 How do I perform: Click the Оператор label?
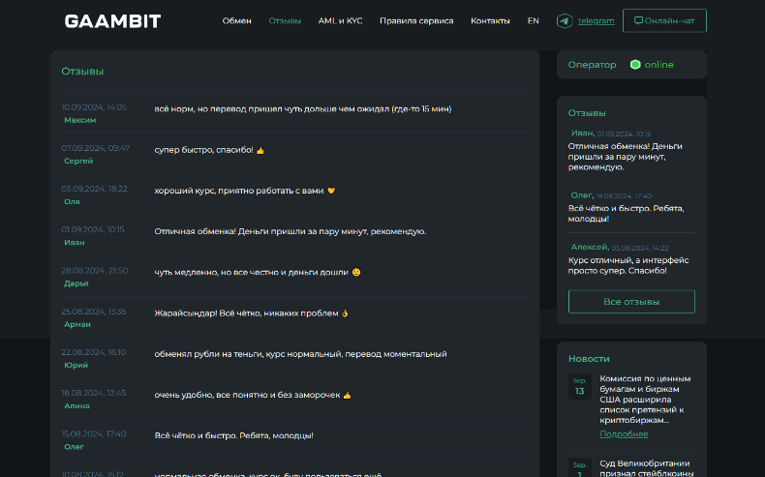pyautogui.click(x=592, y=65)
